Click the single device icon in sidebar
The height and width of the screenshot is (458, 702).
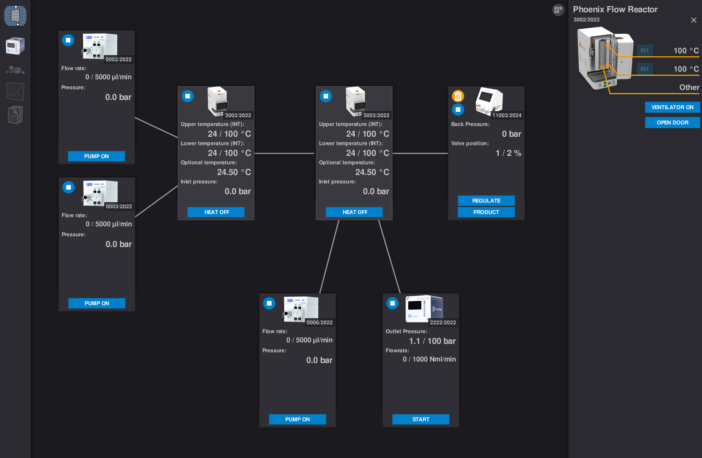tap(15, 46)
